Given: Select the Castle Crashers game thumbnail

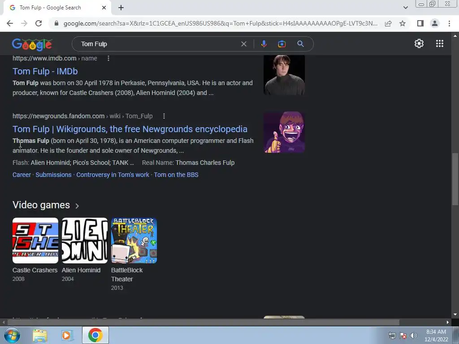Looking at the screenshot, I should point(35,241).
